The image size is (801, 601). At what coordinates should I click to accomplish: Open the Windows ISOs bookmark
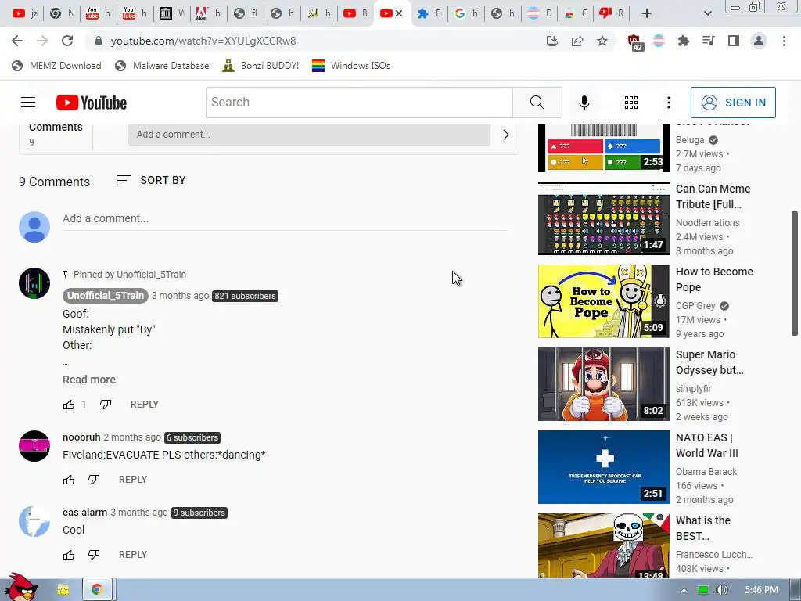(x=351, y=66)
